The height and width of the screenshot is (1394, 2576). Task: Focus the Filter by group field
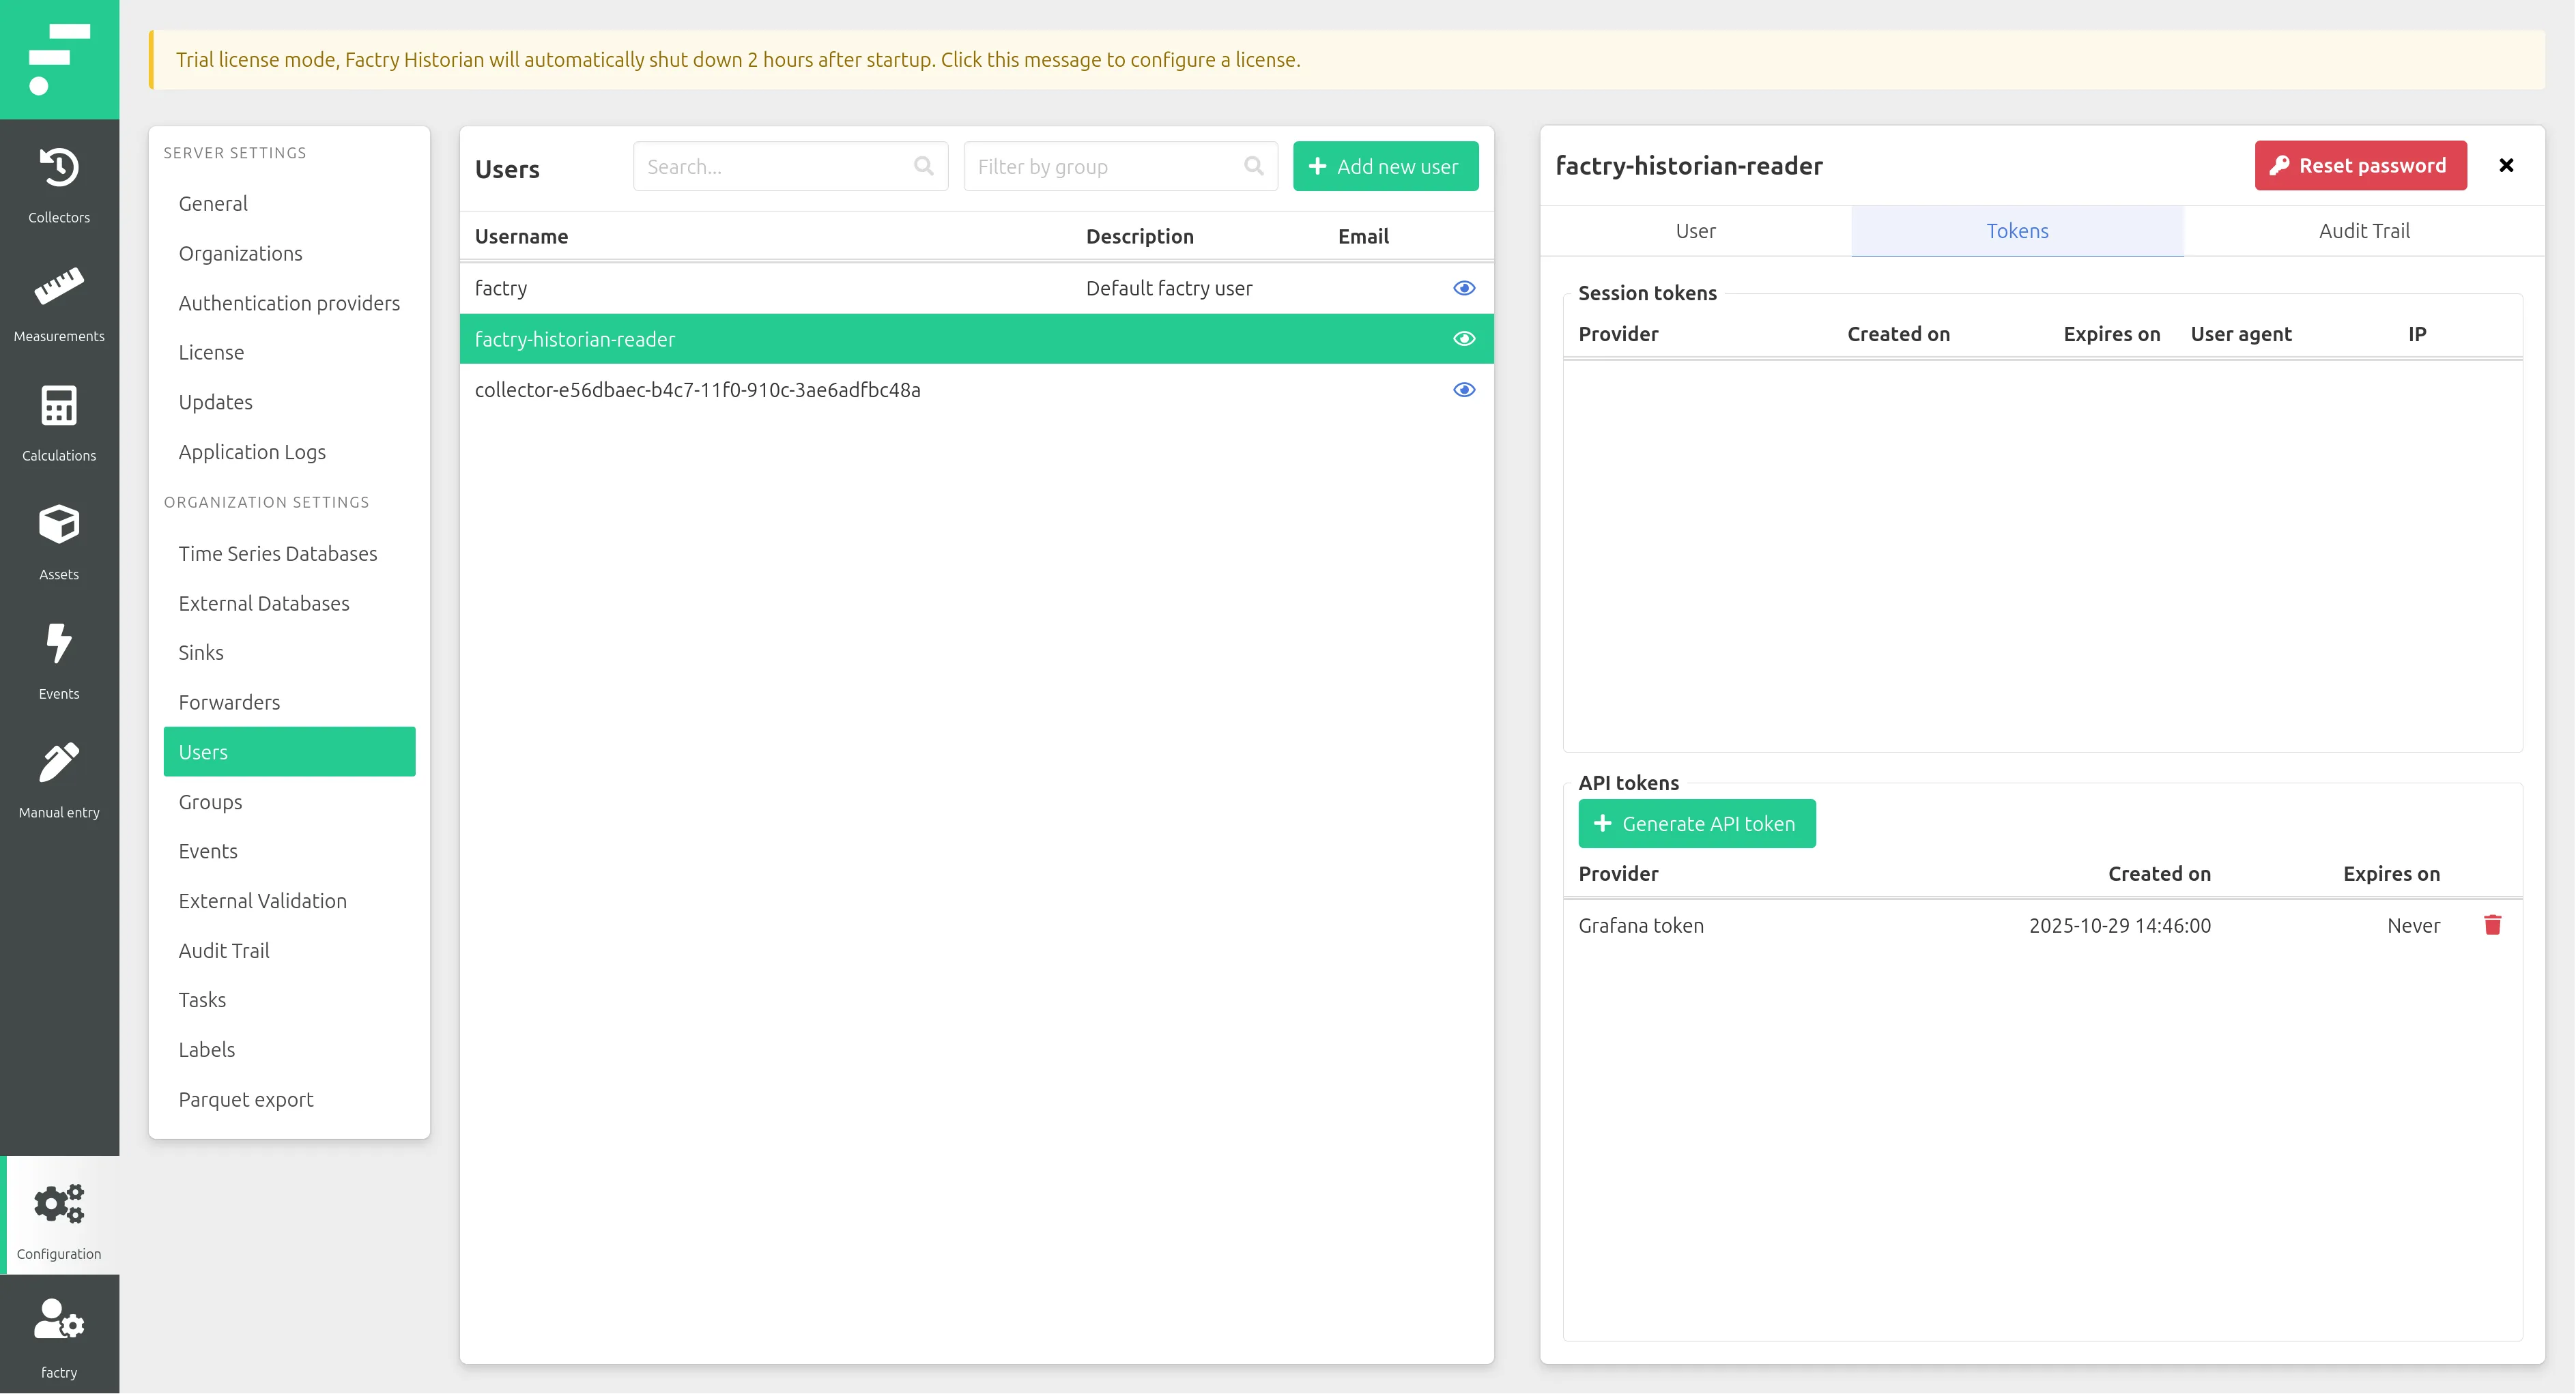(1120, 166)
